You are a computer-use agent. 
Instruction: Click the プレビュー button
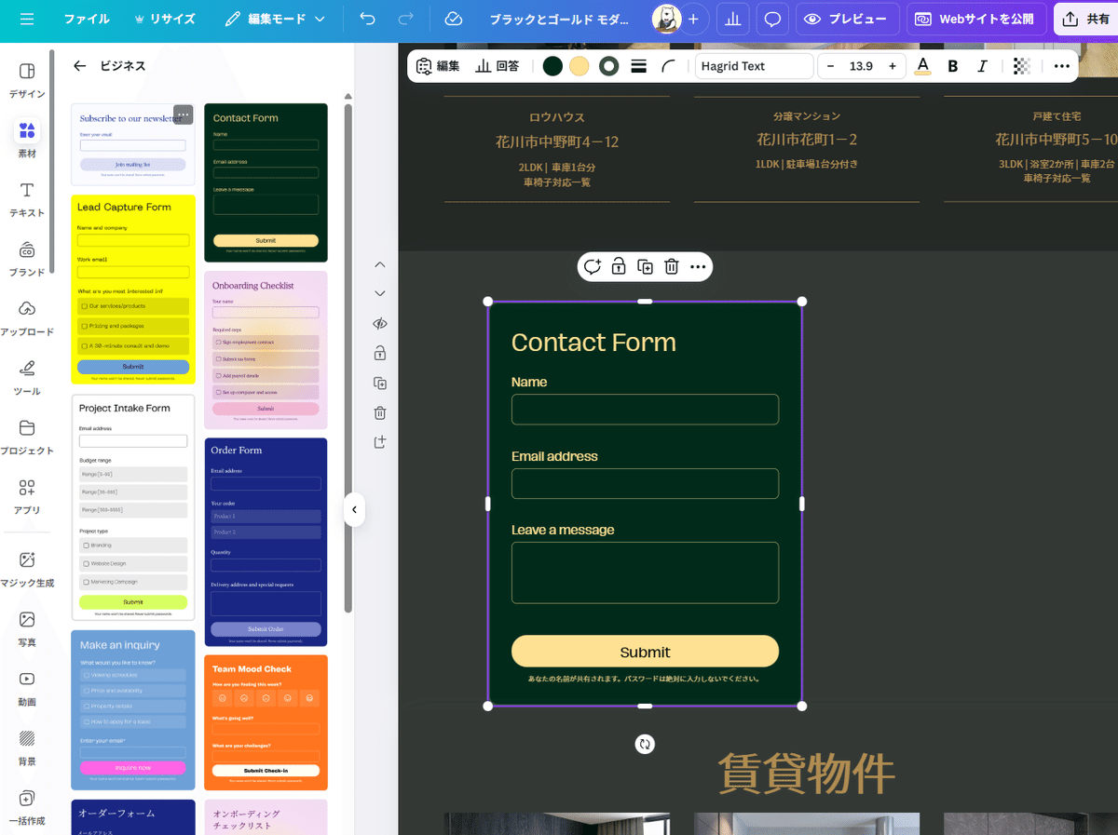coord(847,19)
